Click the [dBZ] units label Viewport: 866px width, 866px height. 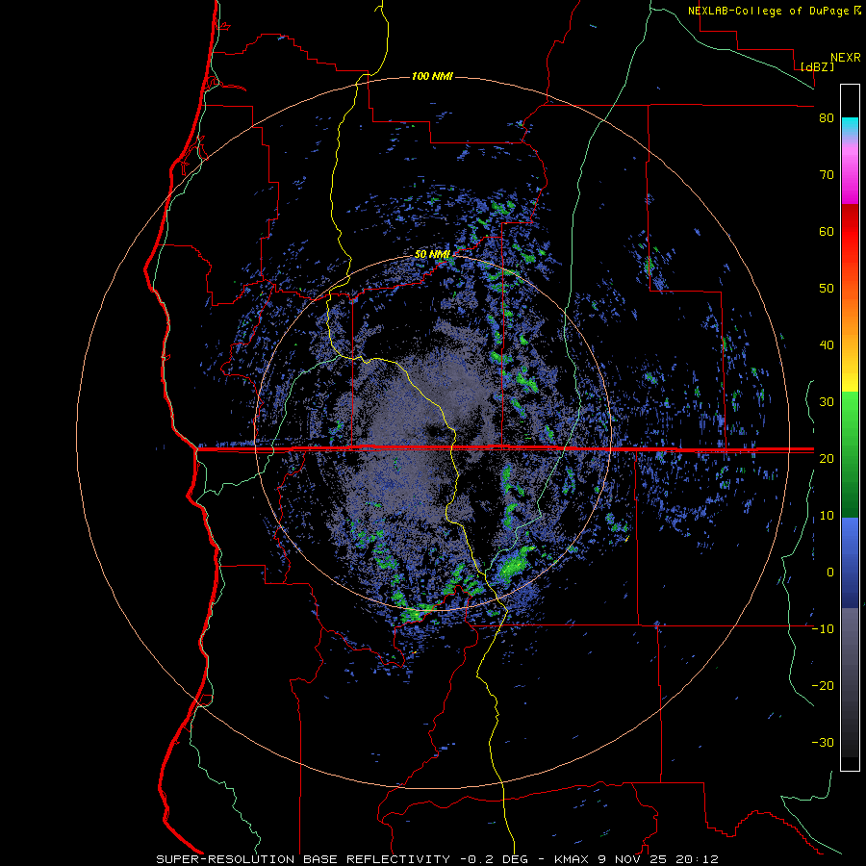point(817,66)
